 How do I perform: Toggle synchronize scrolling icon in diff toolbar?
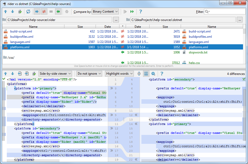tap(146, 74)
